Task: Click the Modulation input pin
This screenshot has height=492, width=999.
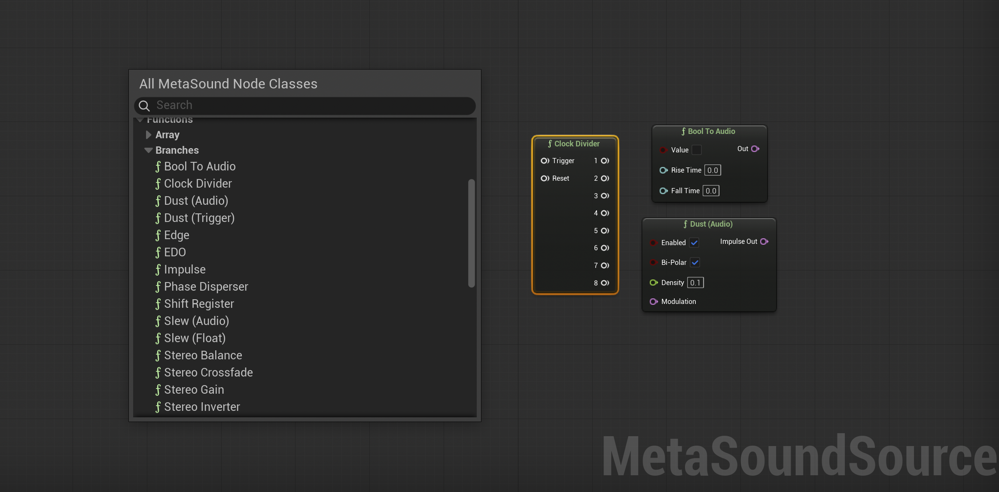Action: pos(654,301)
